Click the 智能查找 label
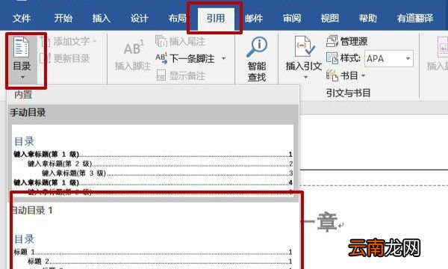This screenshot has height=269, width=448. tap(257, 72)
